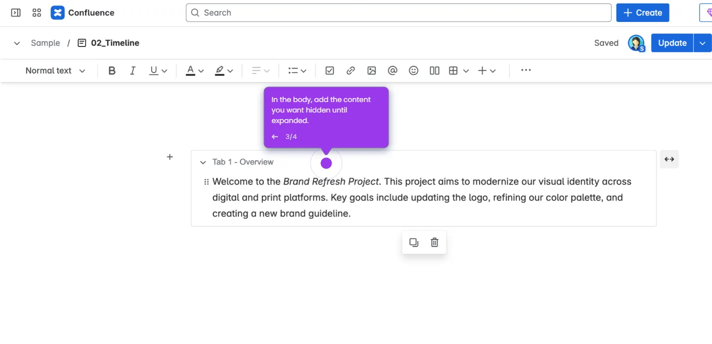Click the Saved status text
The height and width of the screenshot is (344, 712).
point(606,43)
